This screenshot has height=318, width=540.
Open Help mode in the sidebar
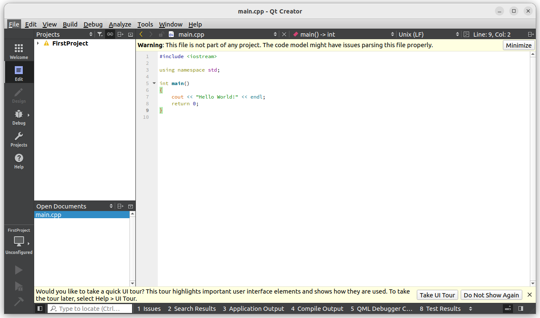coord(19,160)
